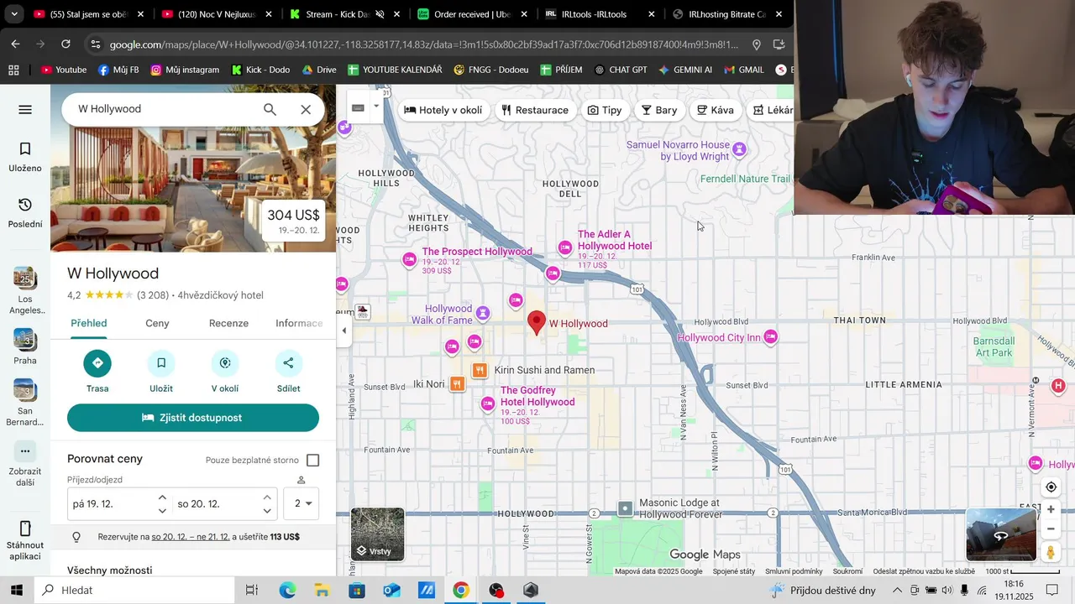Image resolution: width=1075 pixels, height=604 pixels.
Task: Click the my location target button
Action: (x=1051, y=487)
